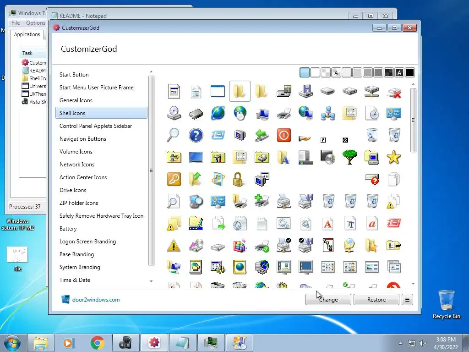Select the green back arrow drive icon
Viewport: 469px width, 352px height.
pyautogui.click(x=262, y=135)
